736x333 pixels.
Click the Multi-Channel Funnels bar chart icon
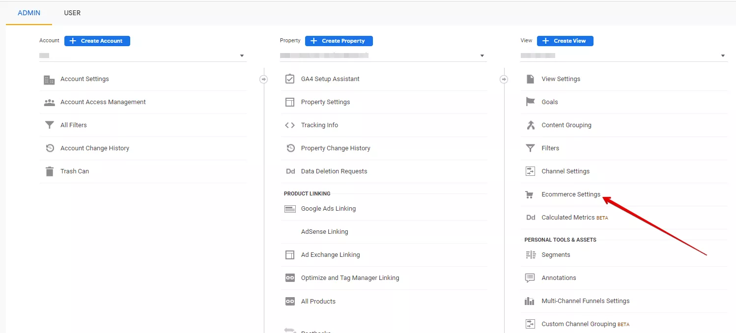click(530, 301)
